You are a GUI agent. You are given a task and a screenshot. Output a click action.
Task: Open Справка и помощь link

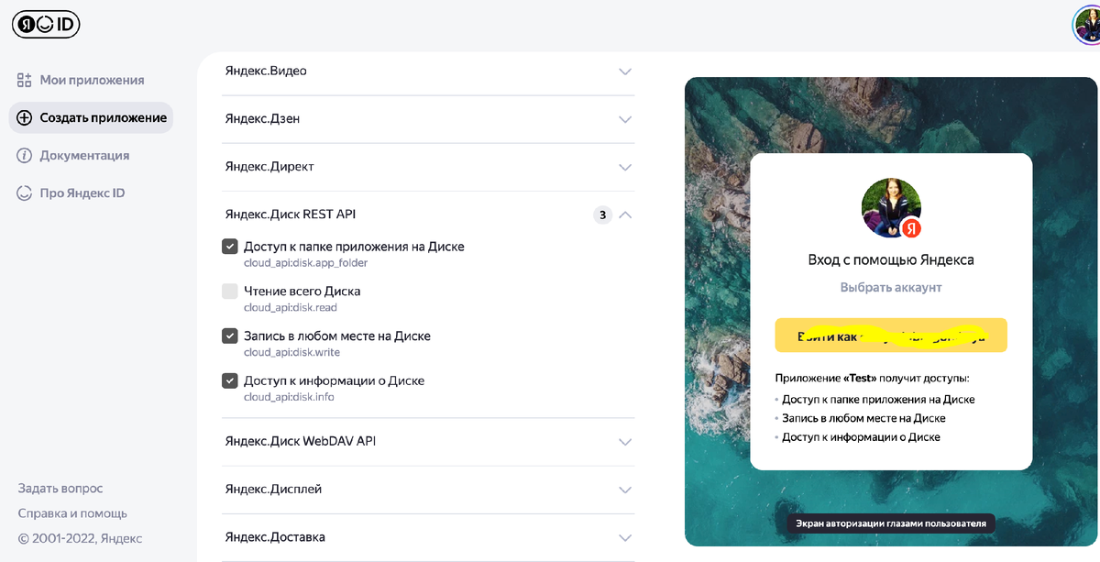[72, 513]
